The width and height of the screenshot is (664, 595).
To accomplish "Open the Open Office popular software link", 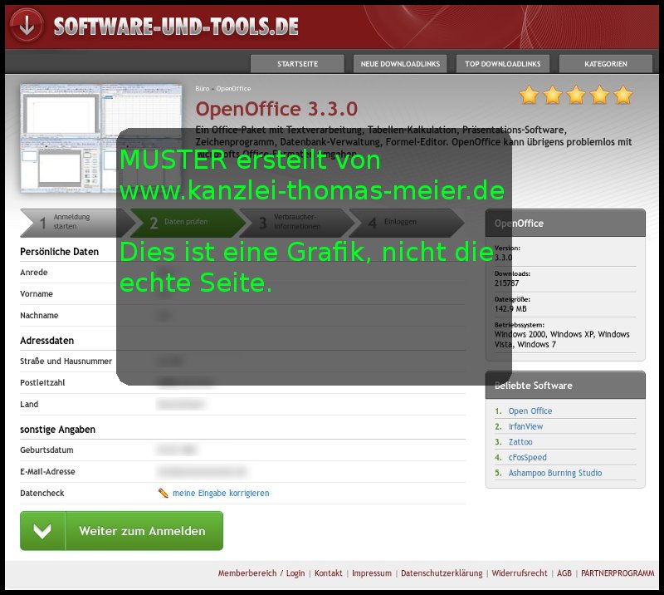I will (530, 411).
